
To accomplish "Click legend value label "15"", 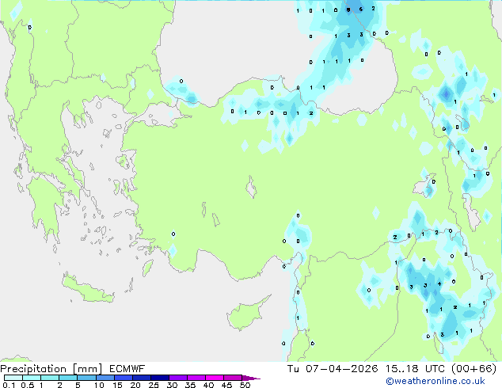I will 117,385.
